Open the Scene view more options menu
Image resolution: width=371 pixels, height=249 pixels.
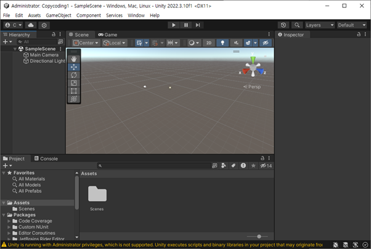pos(269,34)
